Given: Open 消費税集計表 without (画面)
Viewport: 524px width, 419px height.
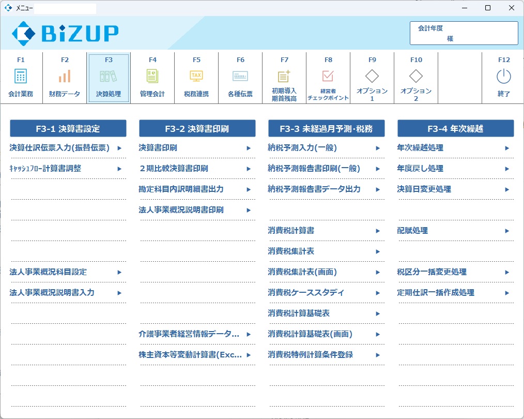Looking at the screenshot, I should coord(291,251).
